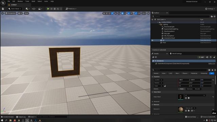
Task: Open the Select Mode dropdown
Action: coord(15,9)
